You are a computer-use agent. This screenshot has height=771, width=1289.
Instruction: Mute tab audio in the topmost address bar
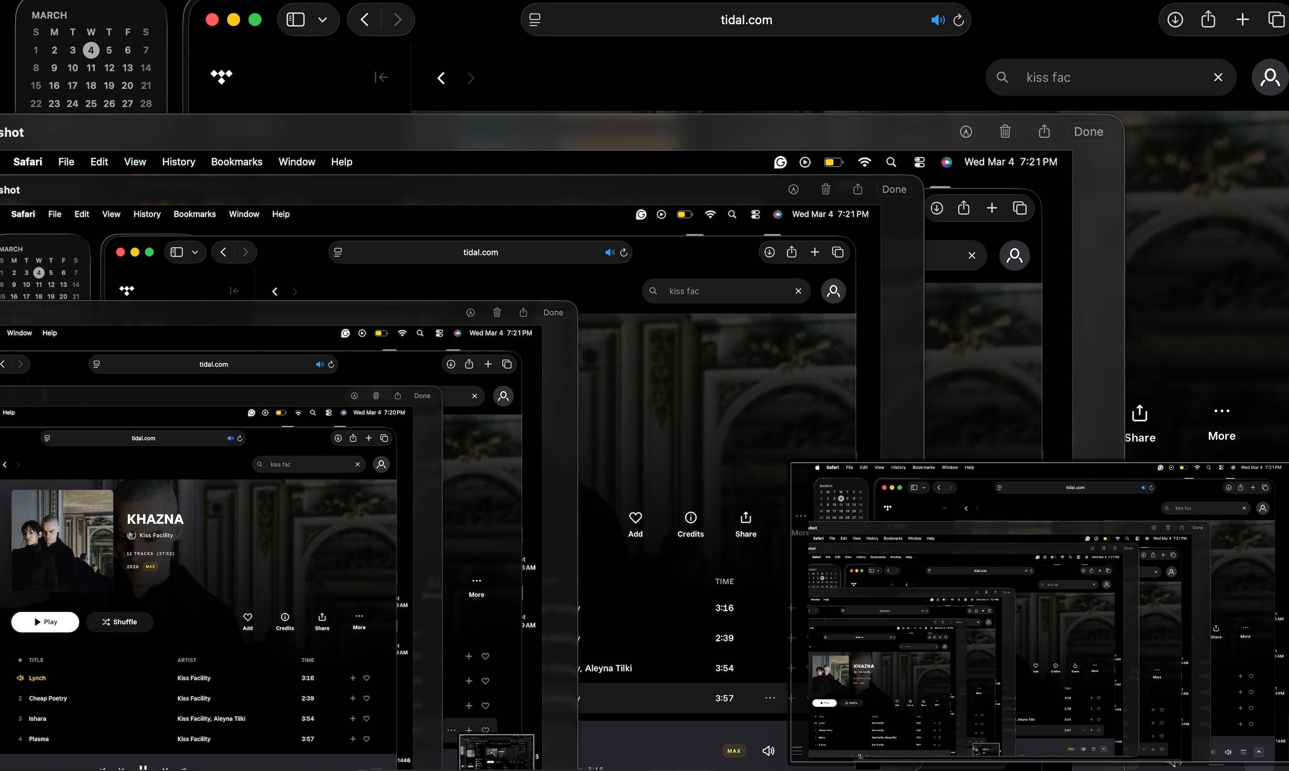[x=937, y=20]
